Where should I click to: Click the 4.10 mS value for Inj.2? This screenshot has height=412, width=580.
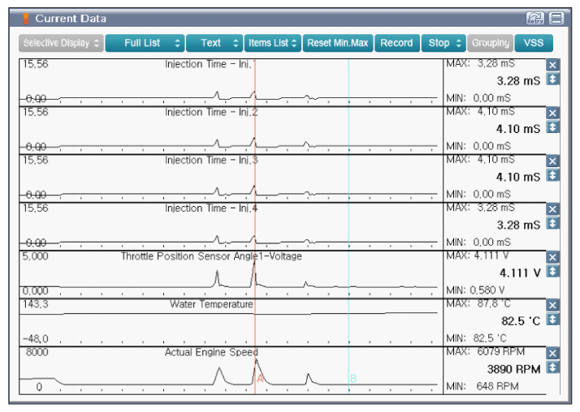tap(518, 129)
